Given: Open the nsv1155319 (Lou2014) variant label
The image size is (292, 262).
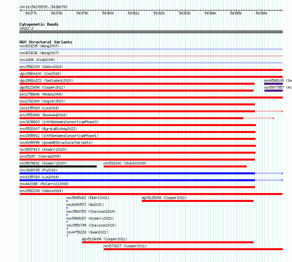Looking at the screenshot, I should (x=39, y=177).
